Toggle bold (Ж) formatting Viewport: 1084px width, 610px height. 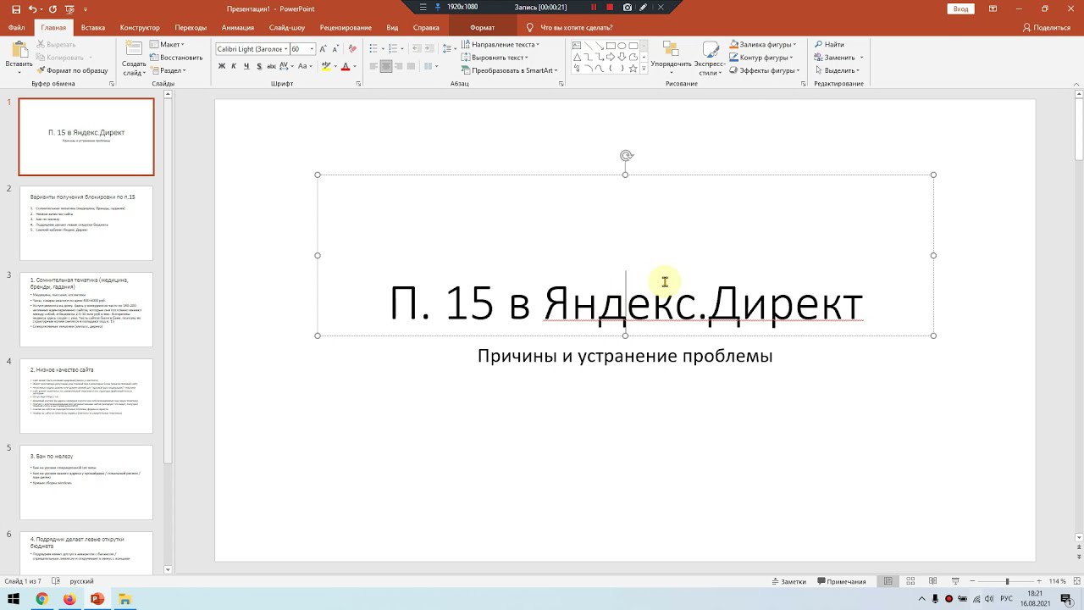point(222,66)
